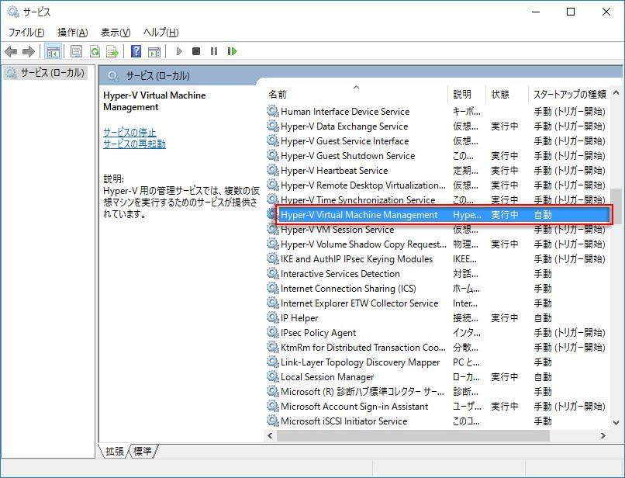Click the gear icon beside Link-Layer Topology Discovery Mapper
The image size is (625, 478).
coord(273,362)
